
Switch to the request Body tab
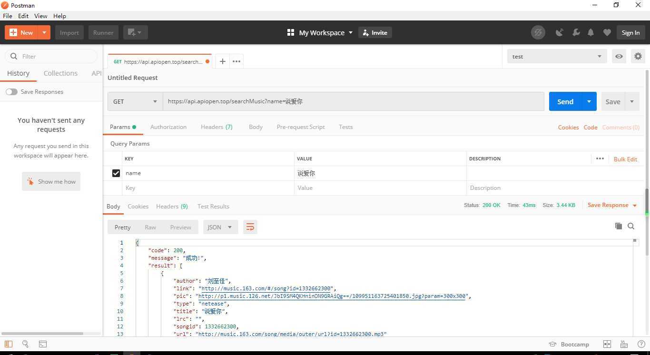tap(256, 127)
